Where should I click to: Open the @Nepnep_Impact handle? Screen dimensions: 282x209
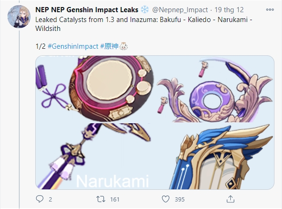[180, 10]
